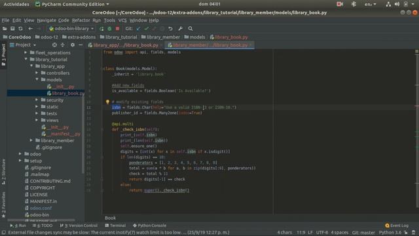419x236 pixels.
Task: Open the Run tool window
Action: (x=18, y=226)
